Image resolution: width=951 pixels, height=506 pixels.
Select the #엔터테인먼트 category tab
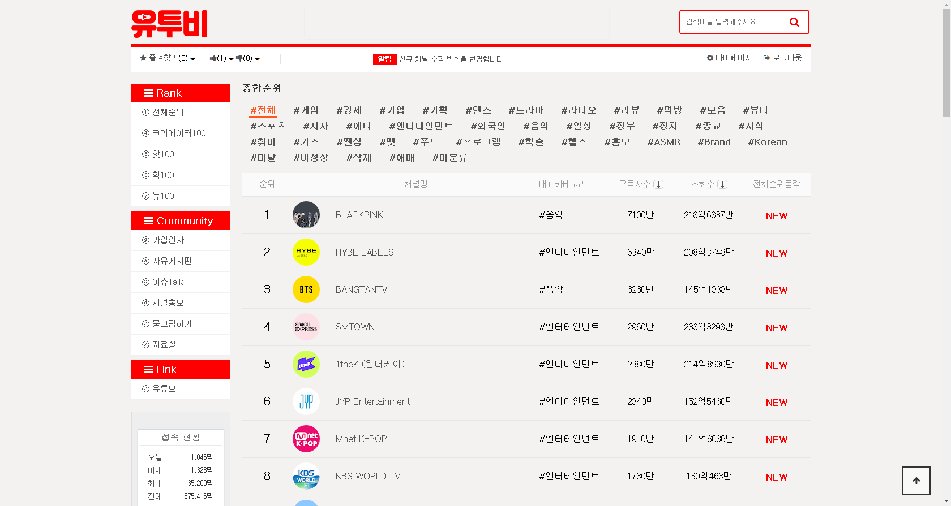(x=421, y=126)
